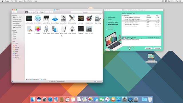
Task: Open the Window menu
Action: [30, 1]
